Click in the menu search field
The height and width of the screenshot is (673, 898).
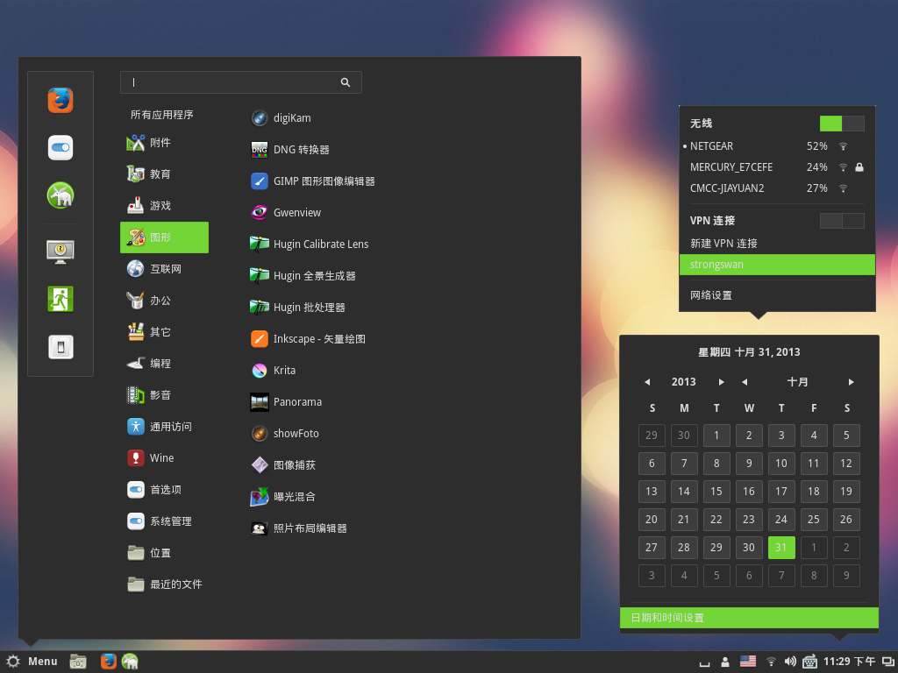tap(240, 82)
